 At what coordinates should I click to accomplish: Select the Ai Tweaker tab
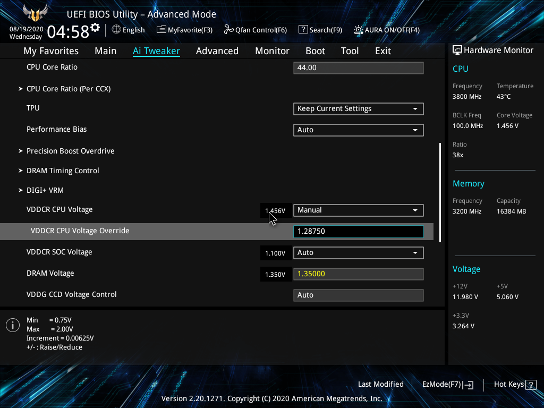[x=156, y=50]
